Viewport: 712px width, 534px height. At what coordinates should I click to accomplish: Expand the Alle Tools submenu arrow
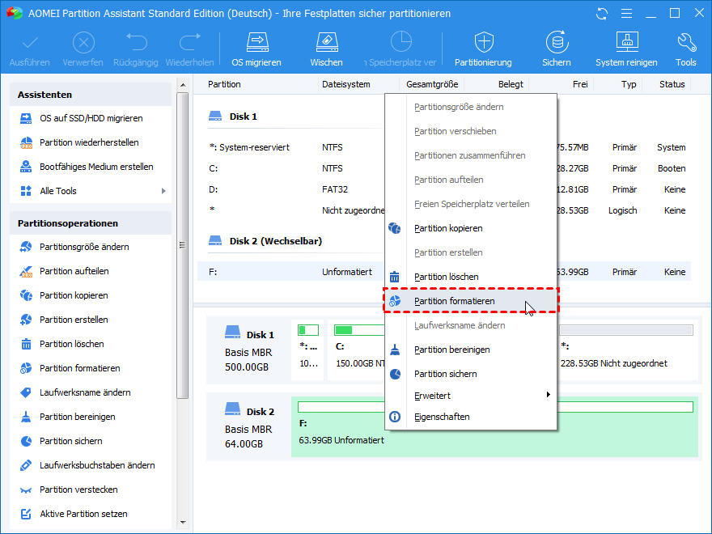[x=163, y=191]
